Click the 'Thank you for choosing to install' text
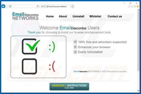 pyautogui.click(x=69, y=32)
